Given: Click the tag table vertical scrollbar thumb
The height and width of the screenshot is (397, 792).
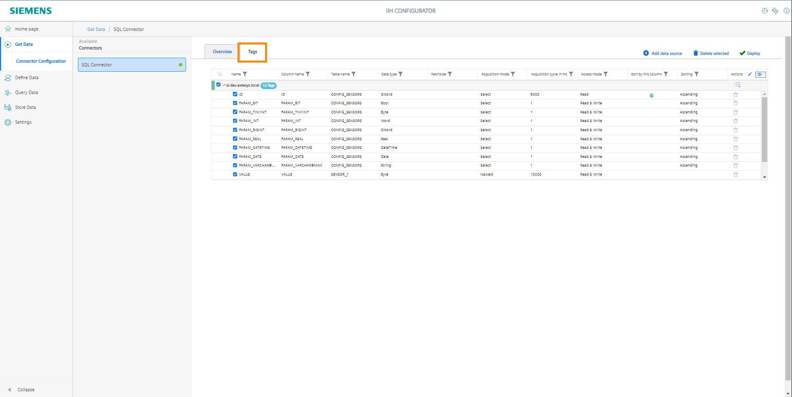Looking at the screenshot, I should coord(764,130).
